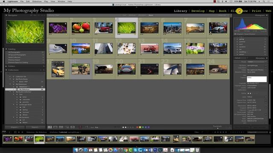Open the Map module

(x=212, y=11)
